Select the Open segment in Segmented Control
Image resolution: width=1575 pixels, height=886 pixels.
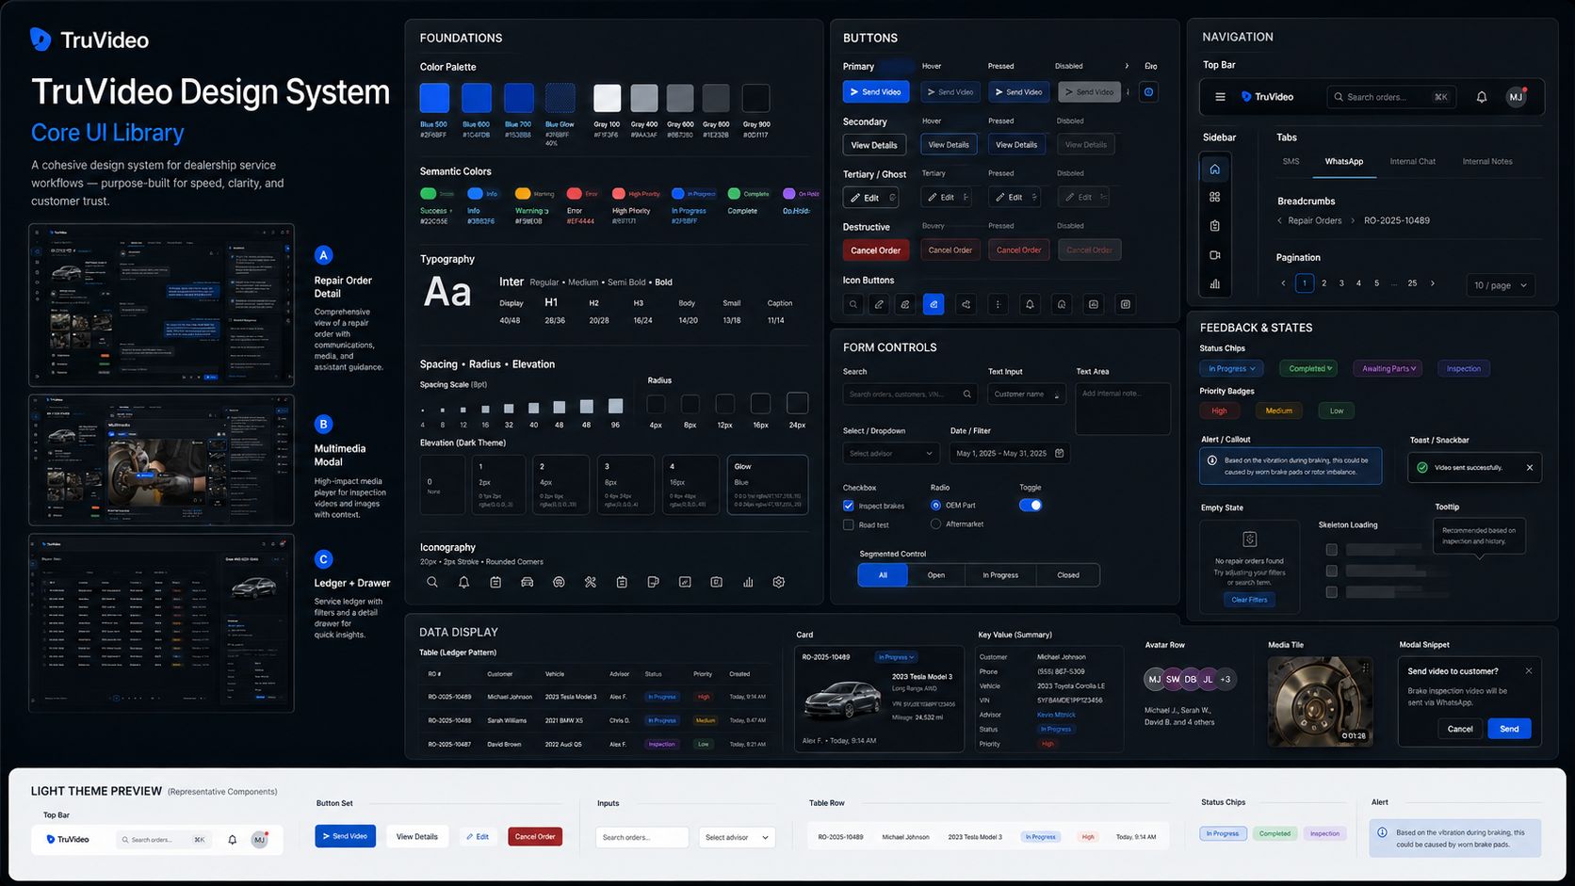[936, 574]
